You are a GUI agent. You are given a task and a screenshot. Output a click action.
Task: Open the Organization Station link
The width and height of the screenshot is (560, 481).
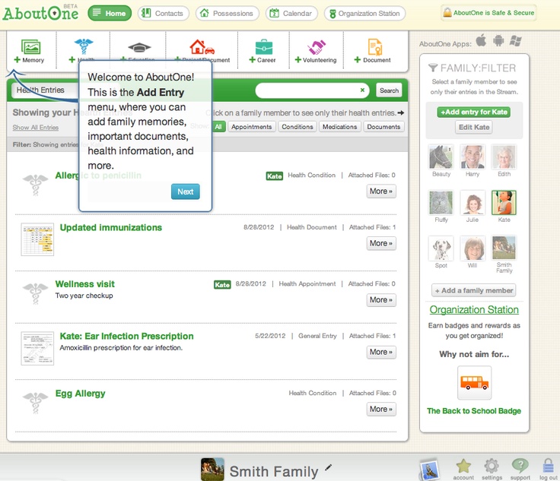[474, 309]
